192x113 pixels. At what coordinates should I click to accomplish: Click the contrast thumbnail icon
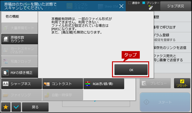tap(47, 84)
